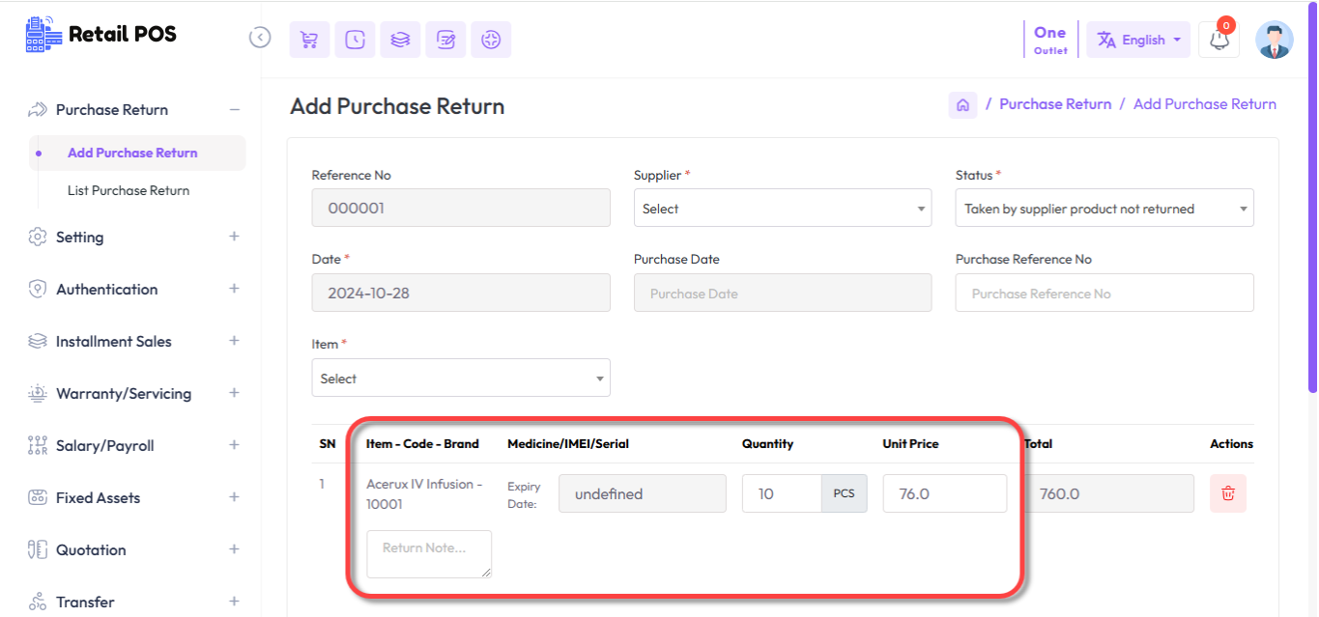The height and width of the screenshot is (617, 1319).
Task: Open the Supplier dropdown
Action: pyautogui.click(x=782, y=209)
